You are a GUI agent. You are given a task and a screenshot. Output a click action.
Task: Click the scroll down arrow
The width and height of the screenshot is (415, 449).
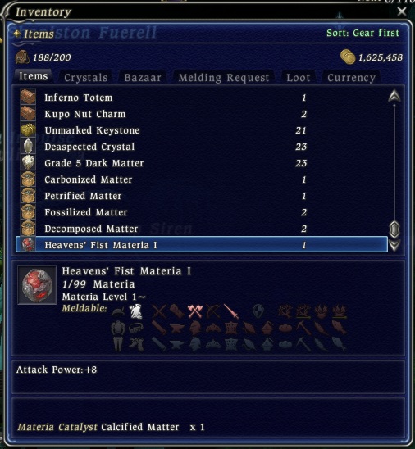394,246
